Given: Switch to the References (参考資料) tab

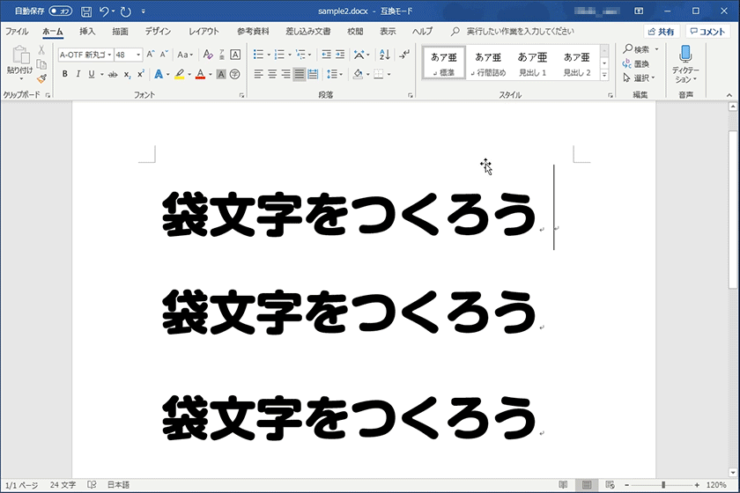Looking at the screenshot, I should point(253,32).
